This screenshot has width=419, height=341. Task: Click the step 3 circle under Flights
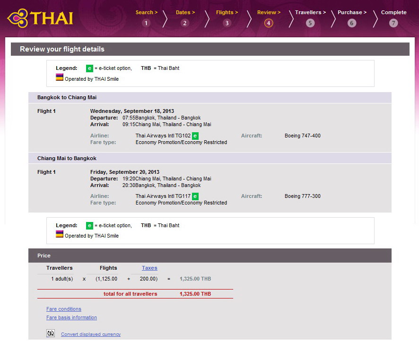point(227,23)
